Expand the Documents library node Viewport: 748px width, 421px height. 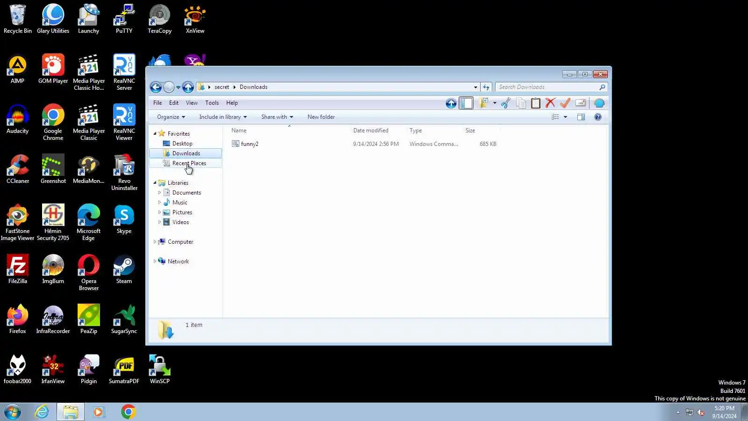pyautogui.click(x=159, y=193)
